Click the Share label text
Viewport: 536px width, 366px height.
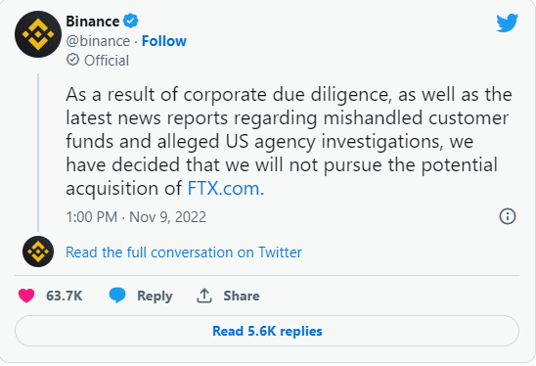[x=242, y=296]
